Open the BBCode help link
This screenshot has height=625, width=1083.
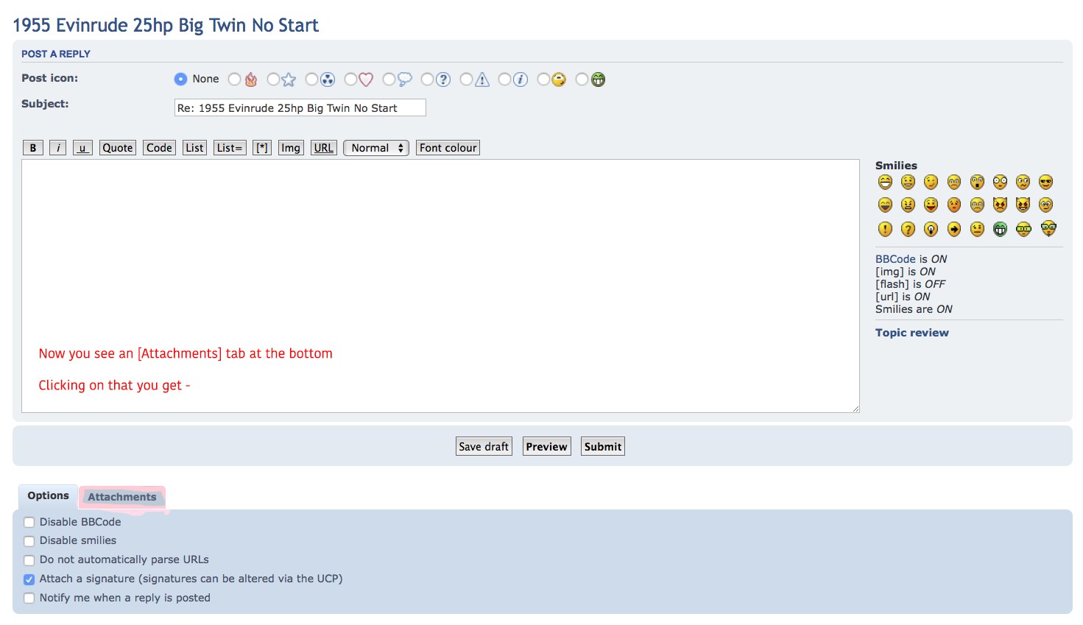point(895,259)
